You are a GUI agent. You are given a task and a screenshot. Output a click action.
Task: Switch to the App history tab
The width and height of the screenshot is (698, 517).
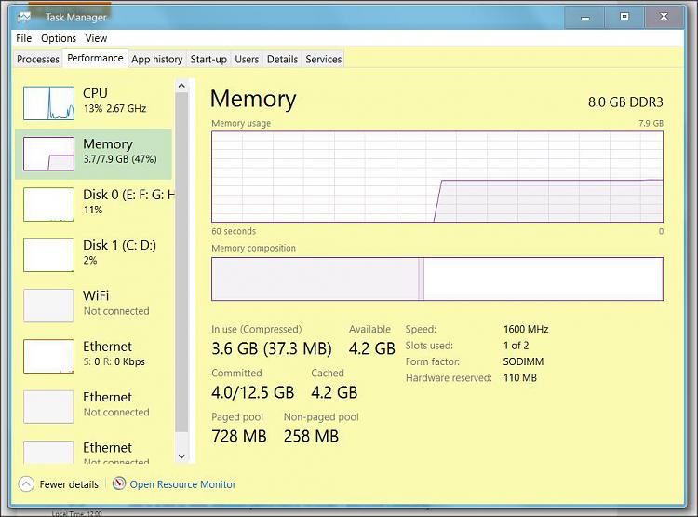(x=156, y=59)
